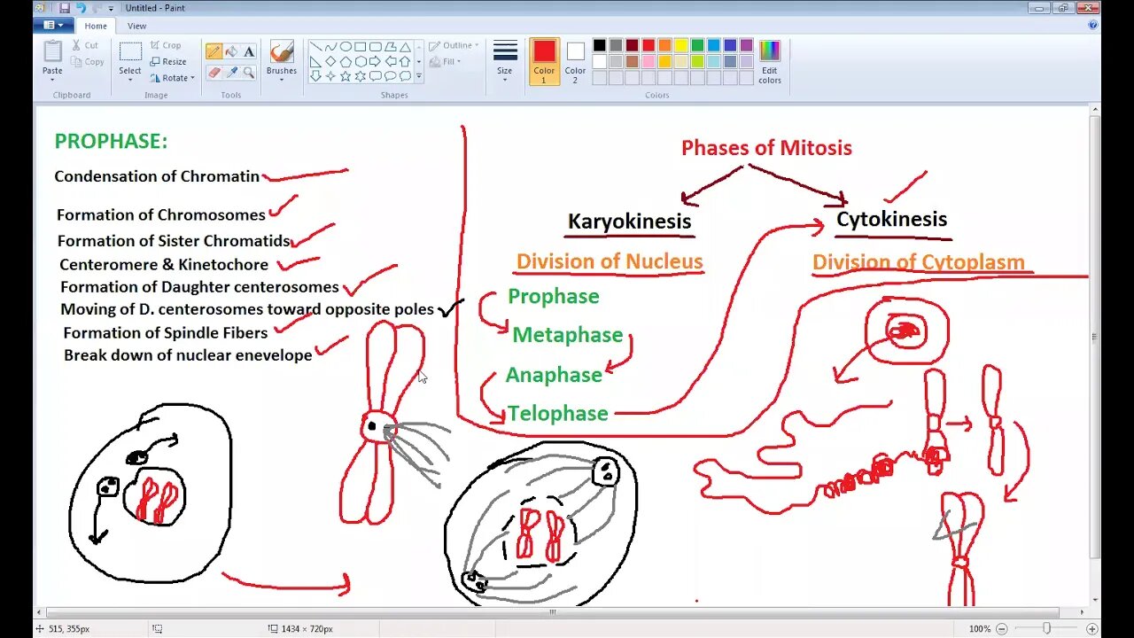Screen dimensions: 1134x638
Task: Choose the Rounded rectangle shape
Action: pos(376,47)
